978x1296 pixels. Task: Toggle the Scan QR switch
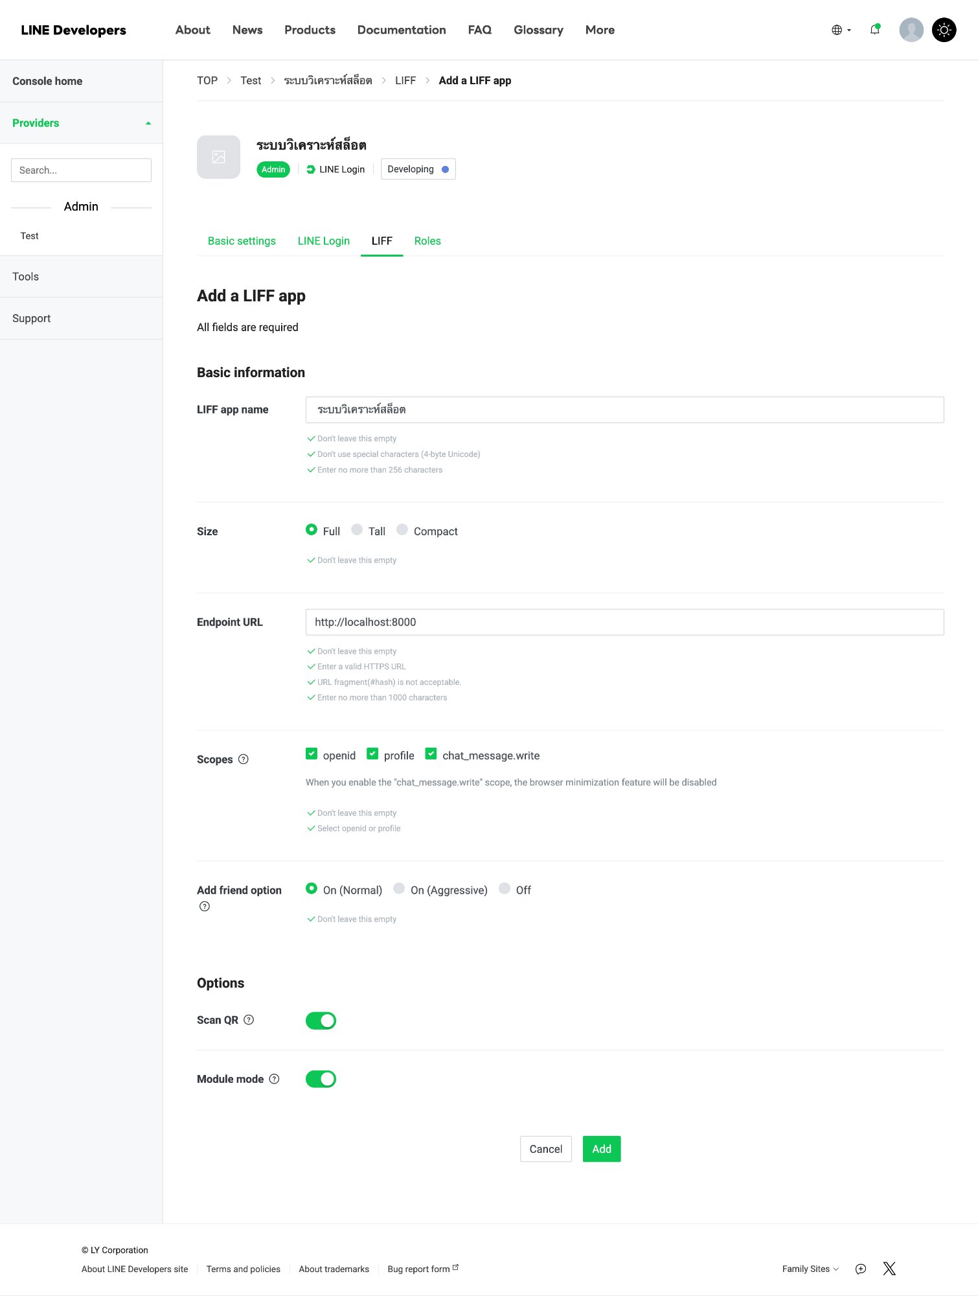(x=321, y=1021)
